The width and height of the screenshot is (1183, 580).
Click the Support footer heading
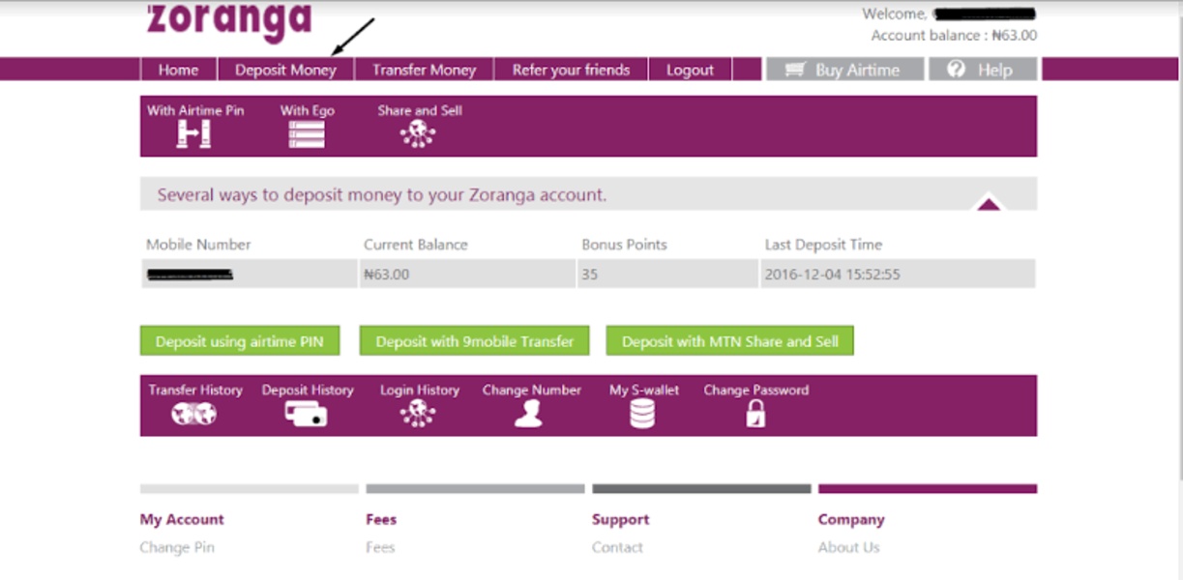click(621, 519)
